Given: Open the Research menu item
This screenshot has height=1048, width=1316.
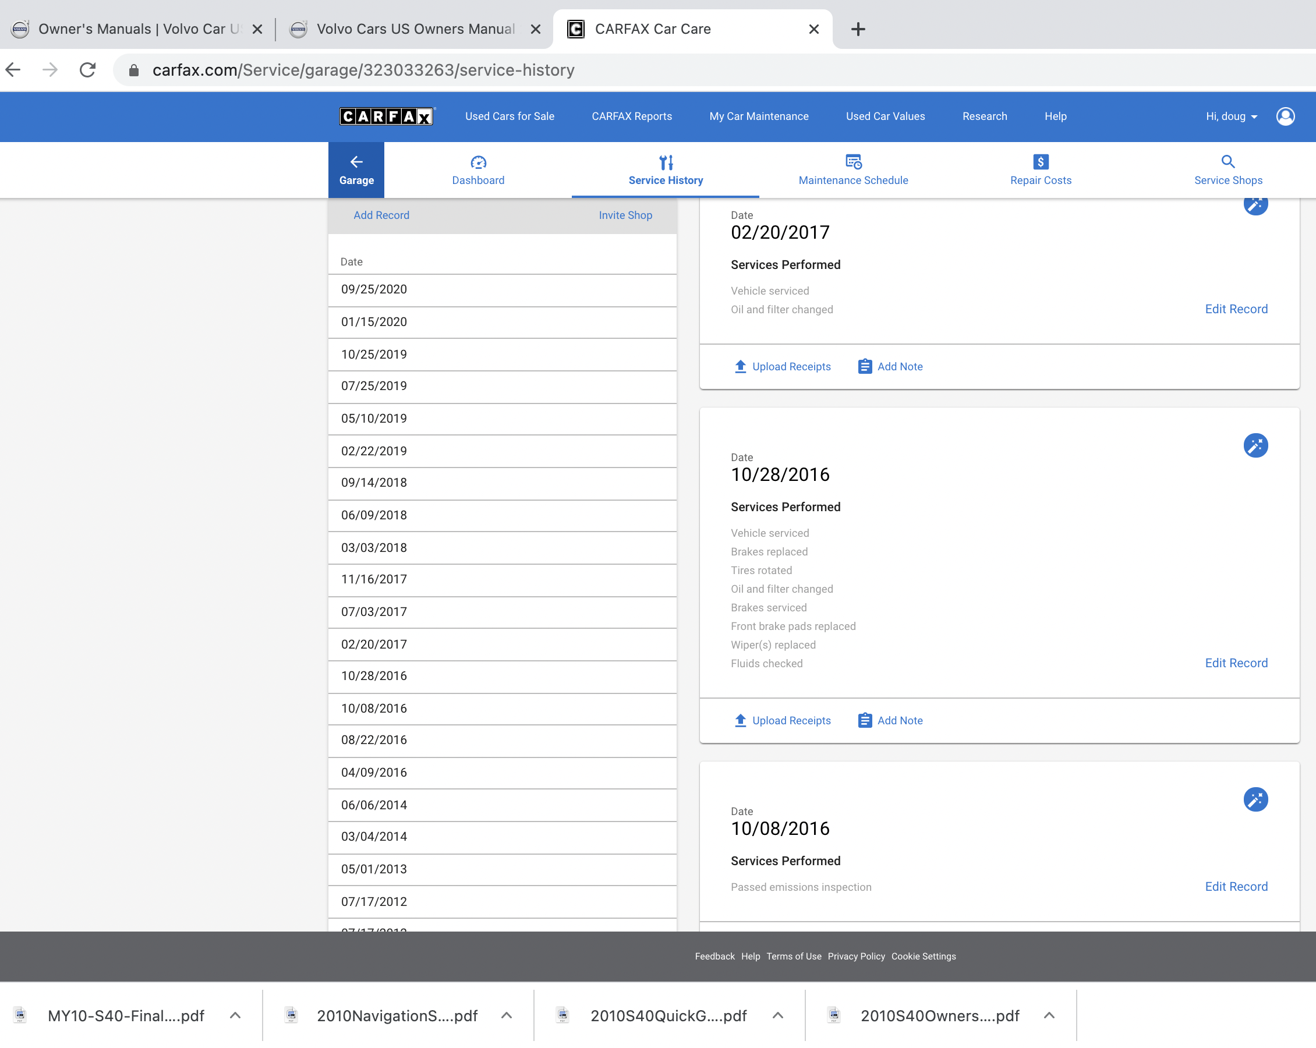Looking at the screenshot, I should click(985, 116).
